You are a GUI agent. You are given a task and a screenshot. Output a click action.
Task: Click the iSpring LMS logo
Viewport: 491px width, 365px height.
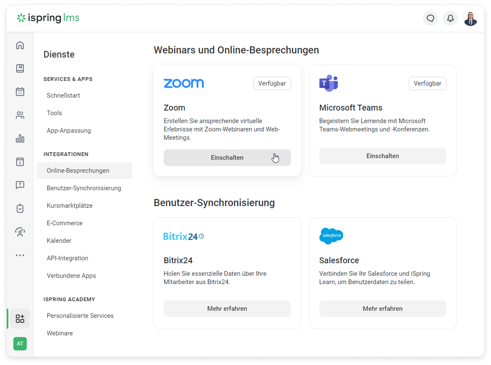[x=48, y=18]
